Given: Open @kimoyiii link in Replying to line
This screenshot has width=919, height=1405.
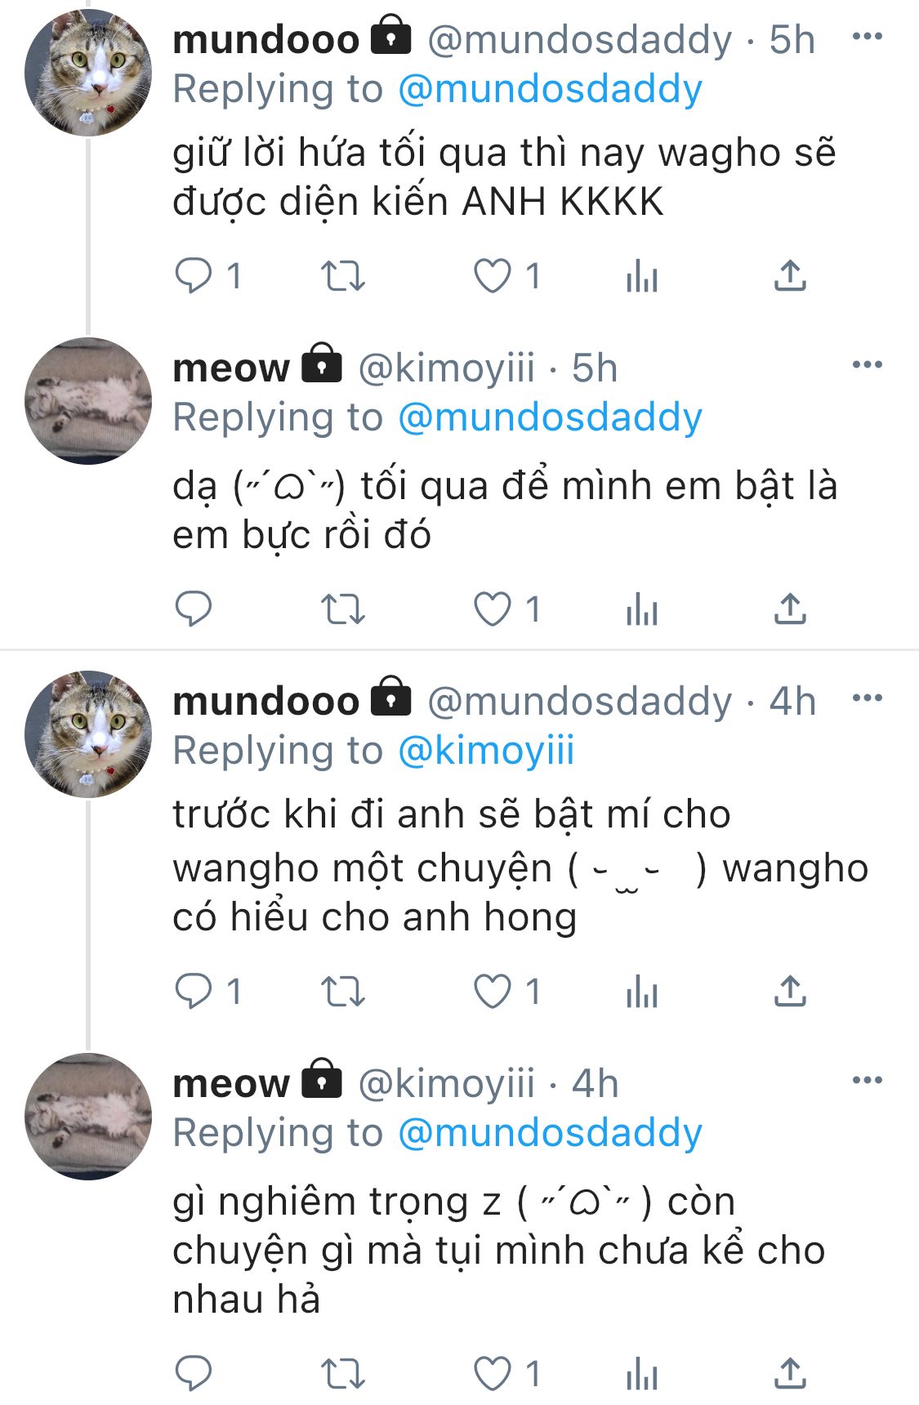Looking at the screenshot, I should point(486,751).
